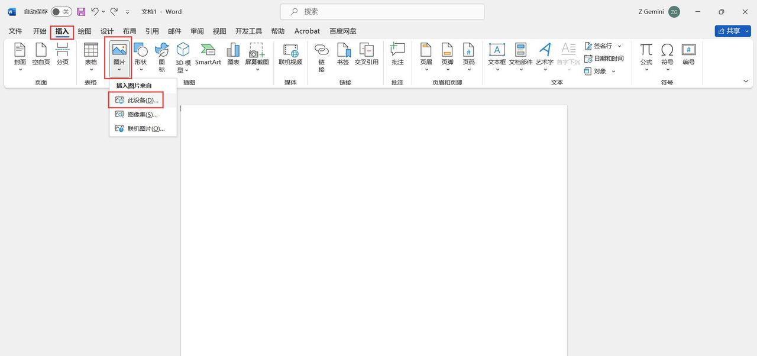Undo the last action

click(95, 11)
